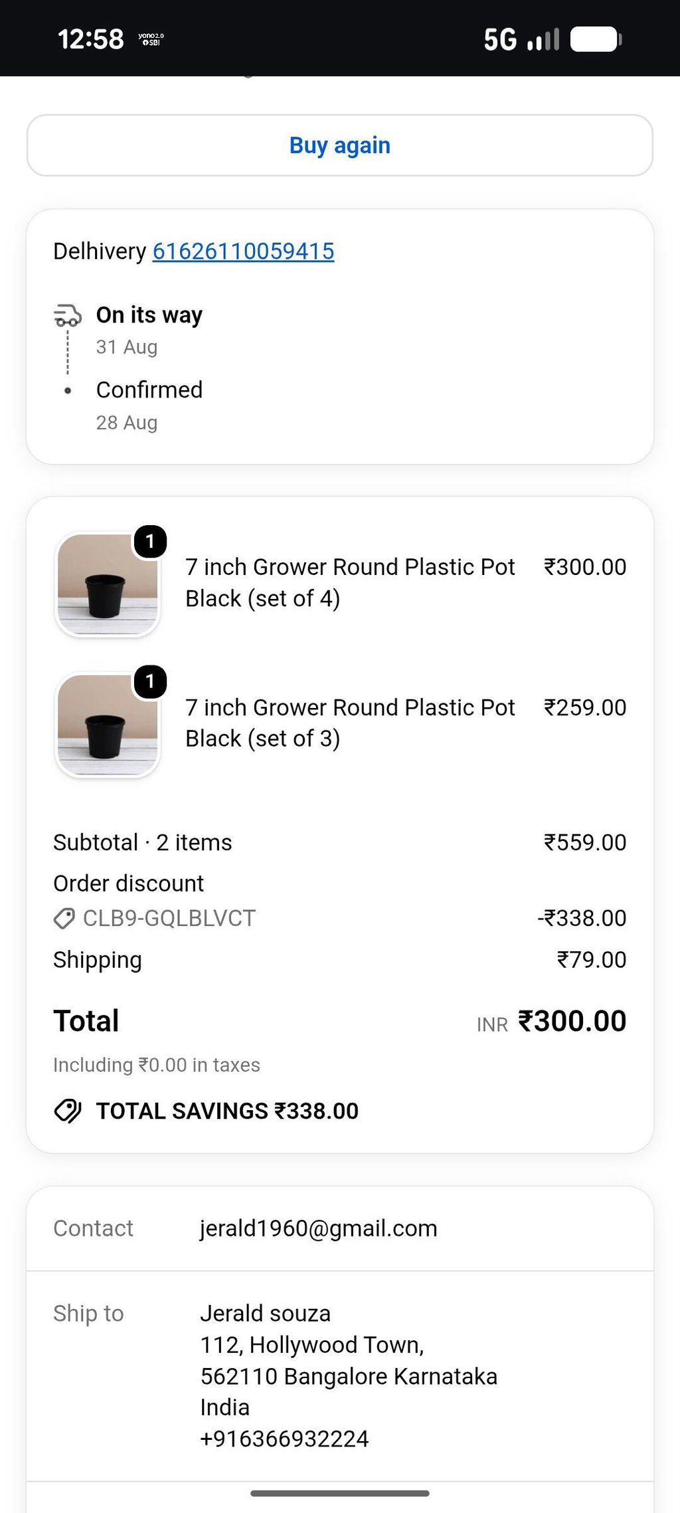This screenshot has width=680, height=1513.
Task: Open the set of 3 pot thumbnail
Action: [x=108, y=725]
